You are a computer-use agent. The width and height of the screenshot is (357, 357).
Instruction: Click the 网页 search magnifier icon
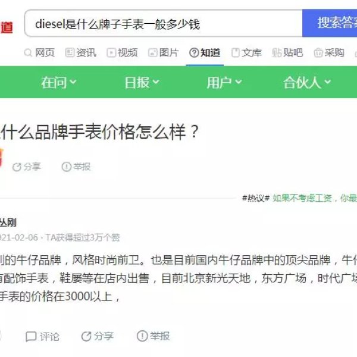[x=28, y=53]
